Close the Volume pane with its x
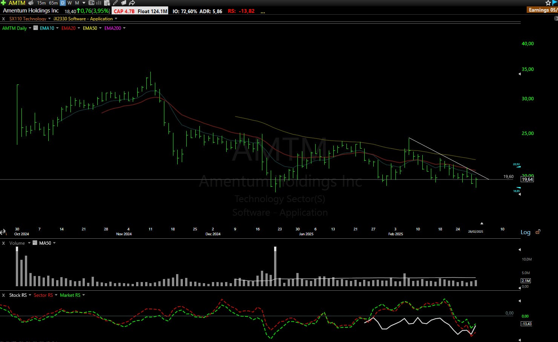 coord(3,243)
